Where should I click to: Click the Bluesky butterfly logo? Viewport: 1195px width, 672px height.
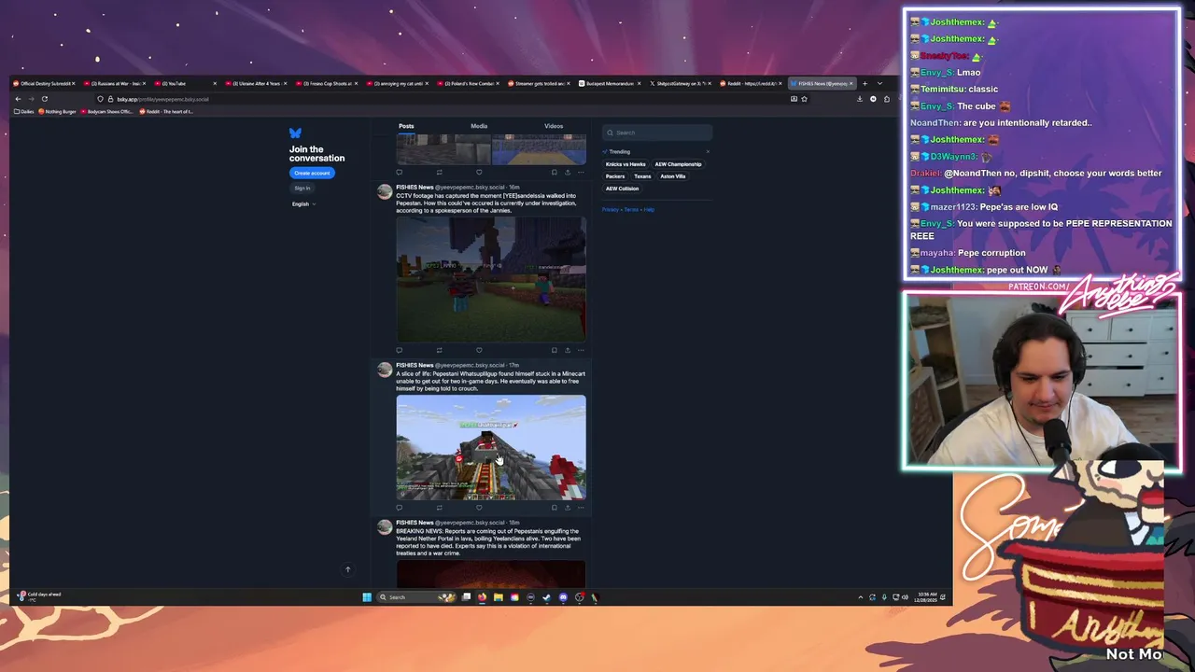(x=295, y=133)
